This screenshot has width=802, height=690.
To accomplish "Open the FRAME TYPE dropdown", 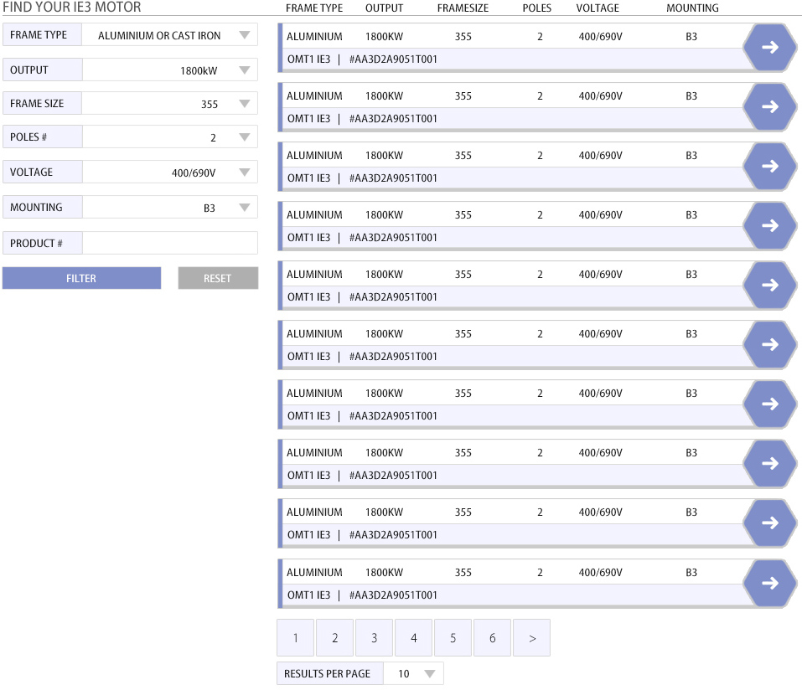I will [244, 35].
